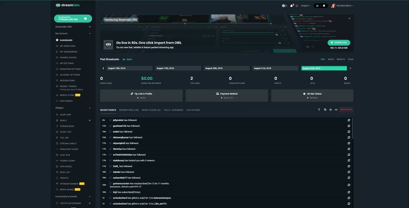Select the Recent Events tab
This screenshot has height=208, width=409.
point(108,110)
